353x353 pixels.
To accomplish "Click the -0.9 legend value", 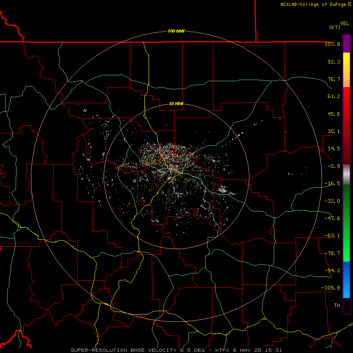I will 334,166.
